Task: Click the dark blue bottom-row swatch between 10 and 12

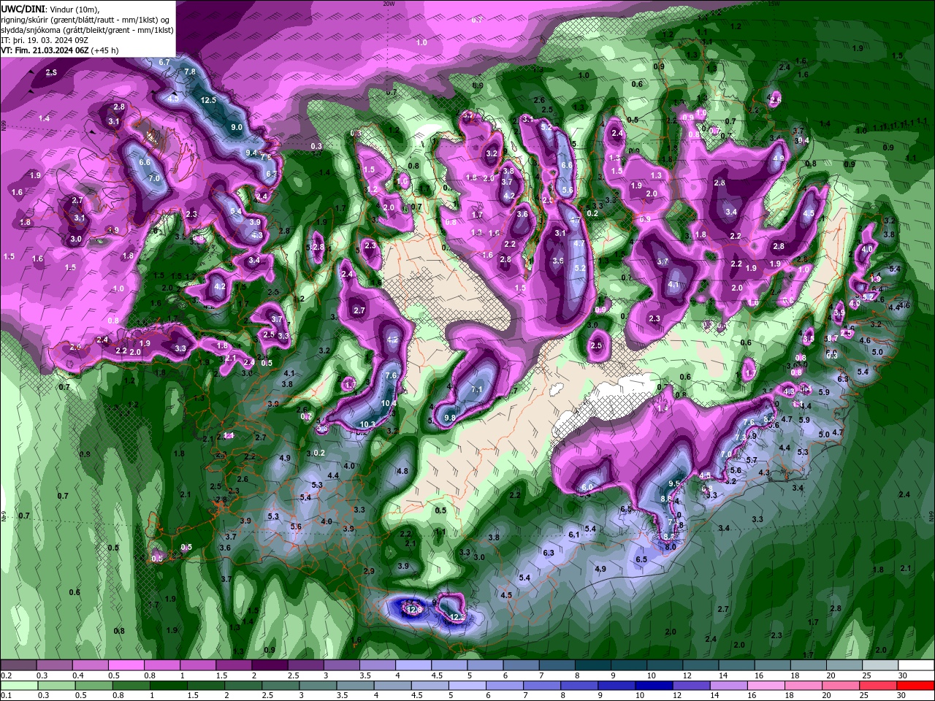Action: [x=655, y=685]
